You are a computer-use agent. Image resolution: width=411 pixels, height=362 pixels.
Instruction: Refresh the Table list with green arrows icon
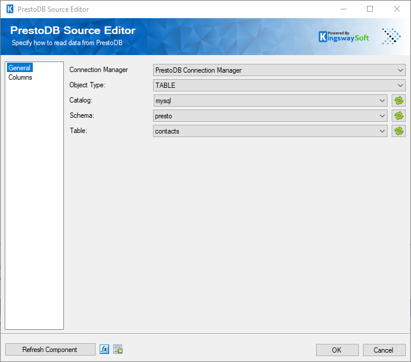[399, 131]
